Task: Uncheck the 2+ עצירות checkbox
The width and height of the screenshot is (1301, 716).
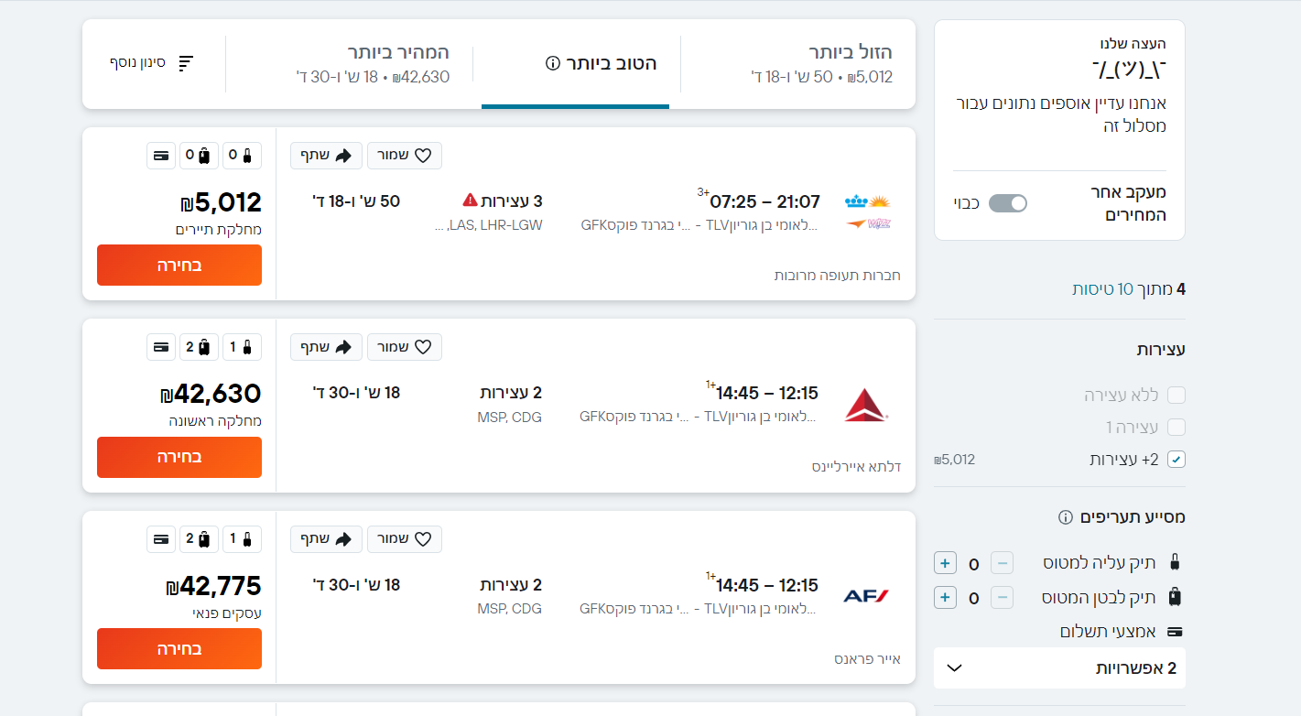Action: [1176, 460]
